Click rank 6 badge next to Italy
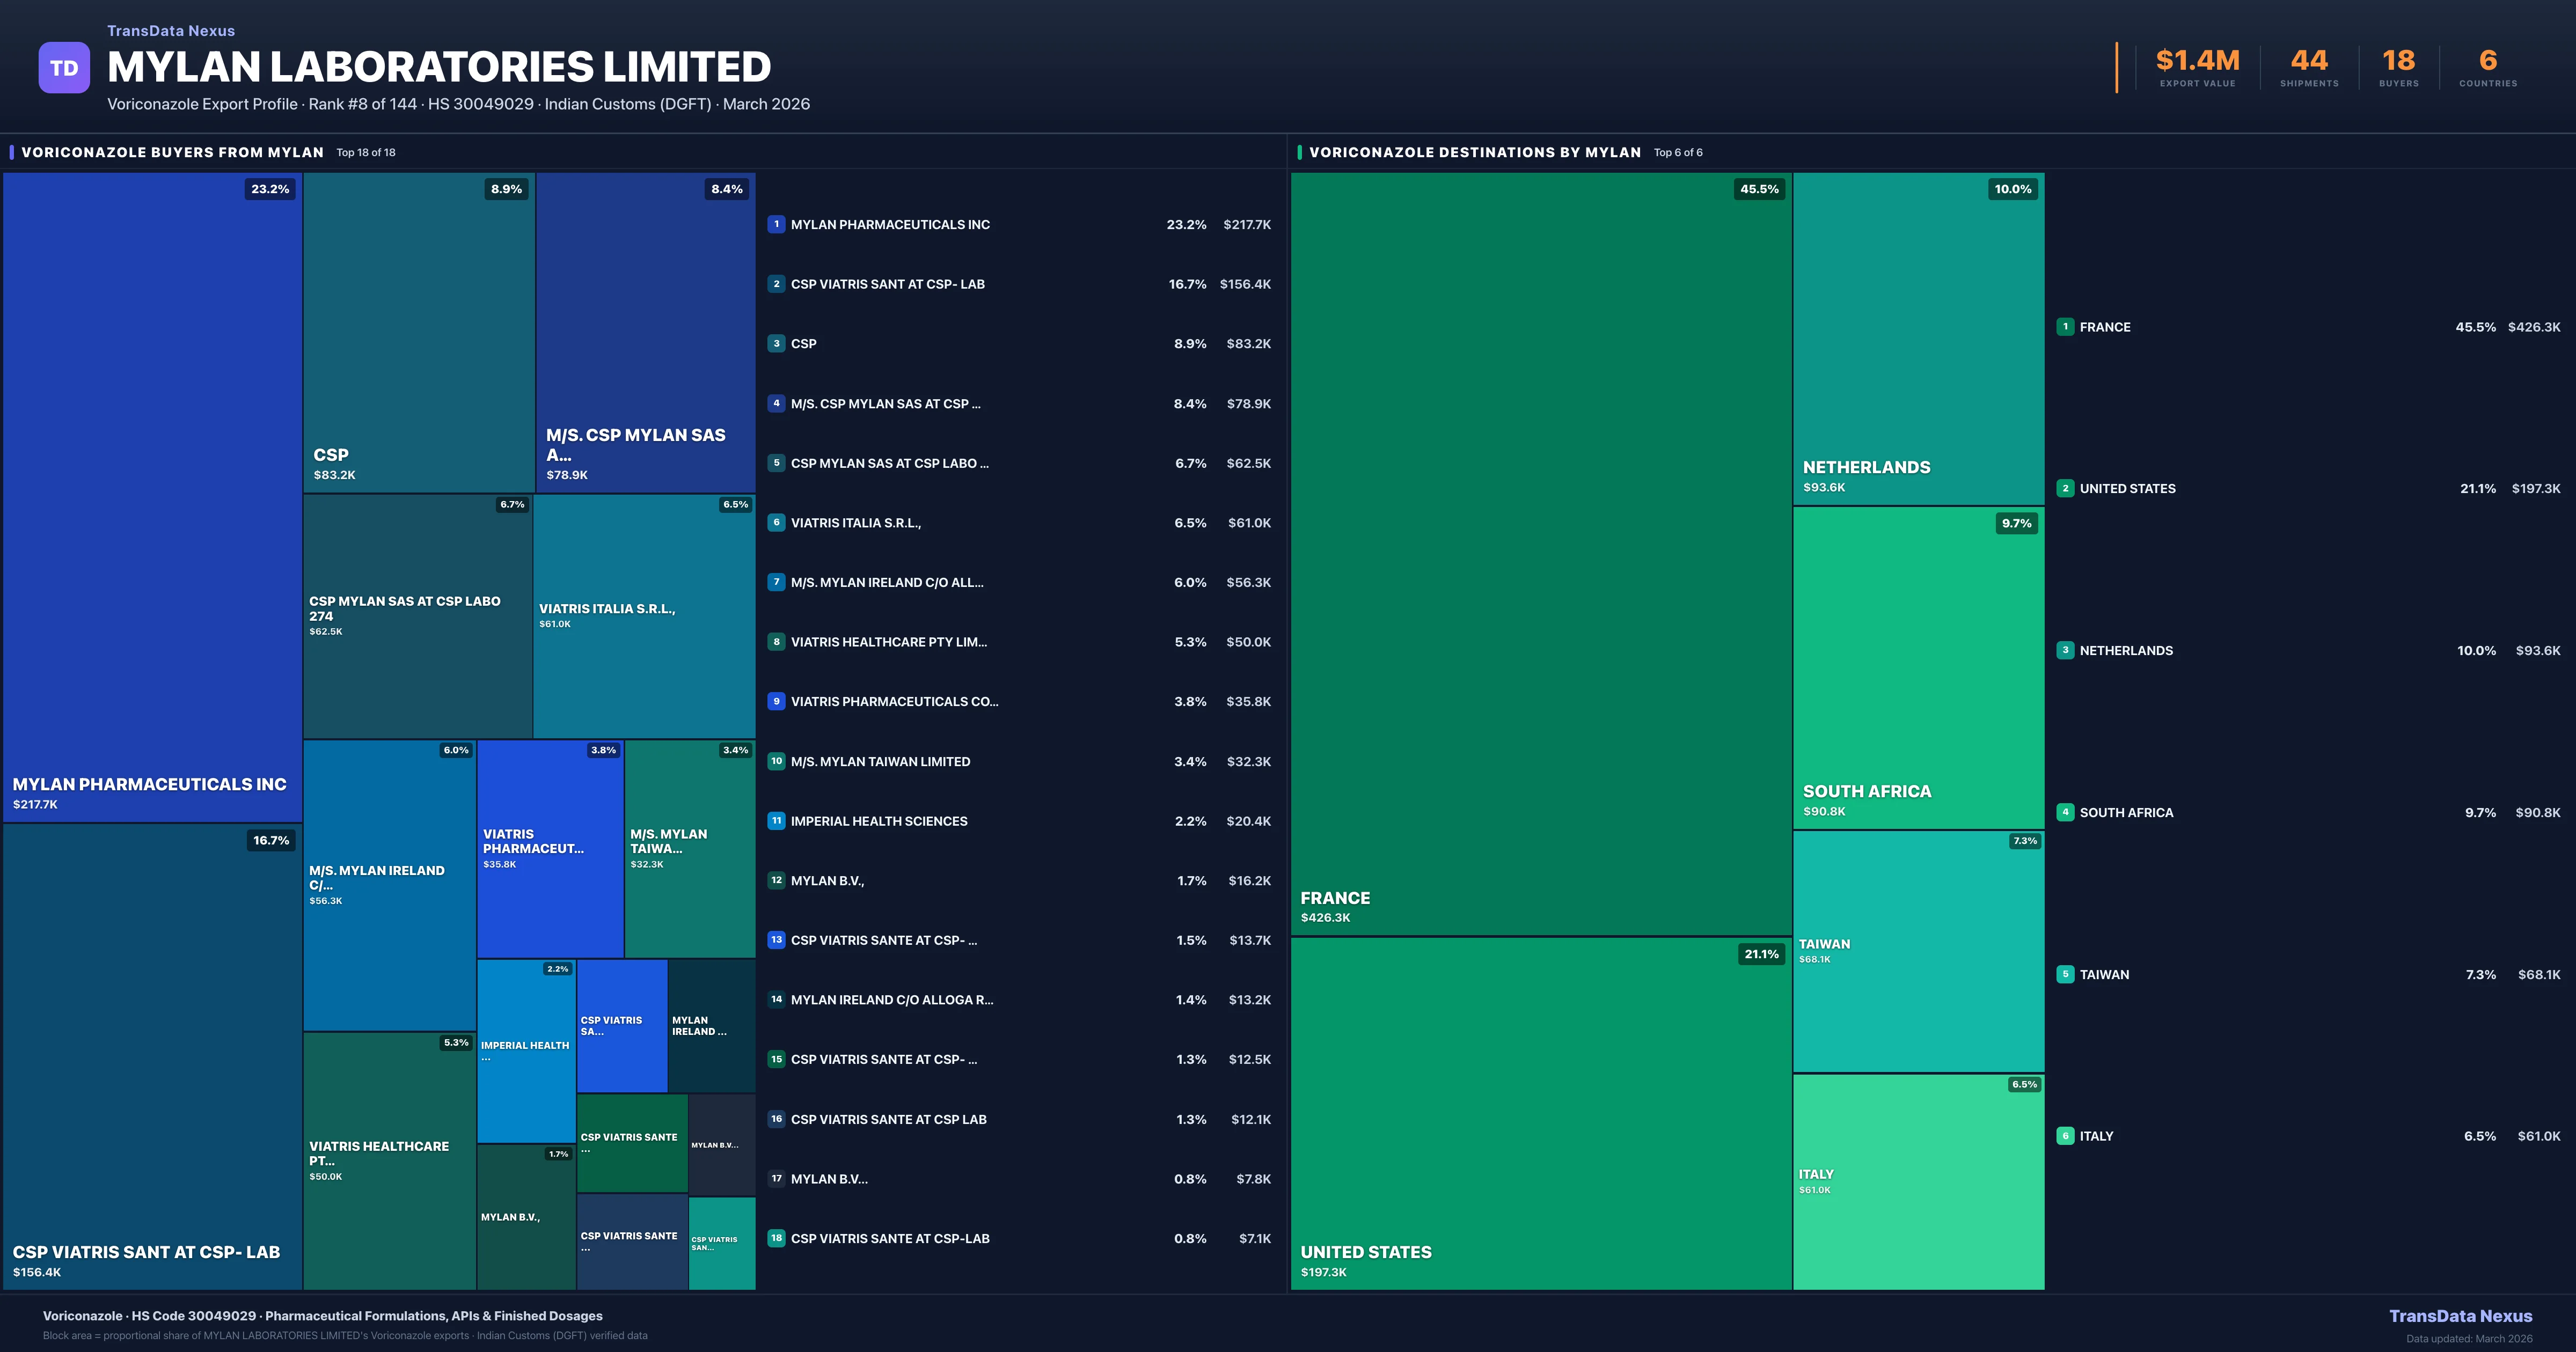 [x=2065, y=1136]
